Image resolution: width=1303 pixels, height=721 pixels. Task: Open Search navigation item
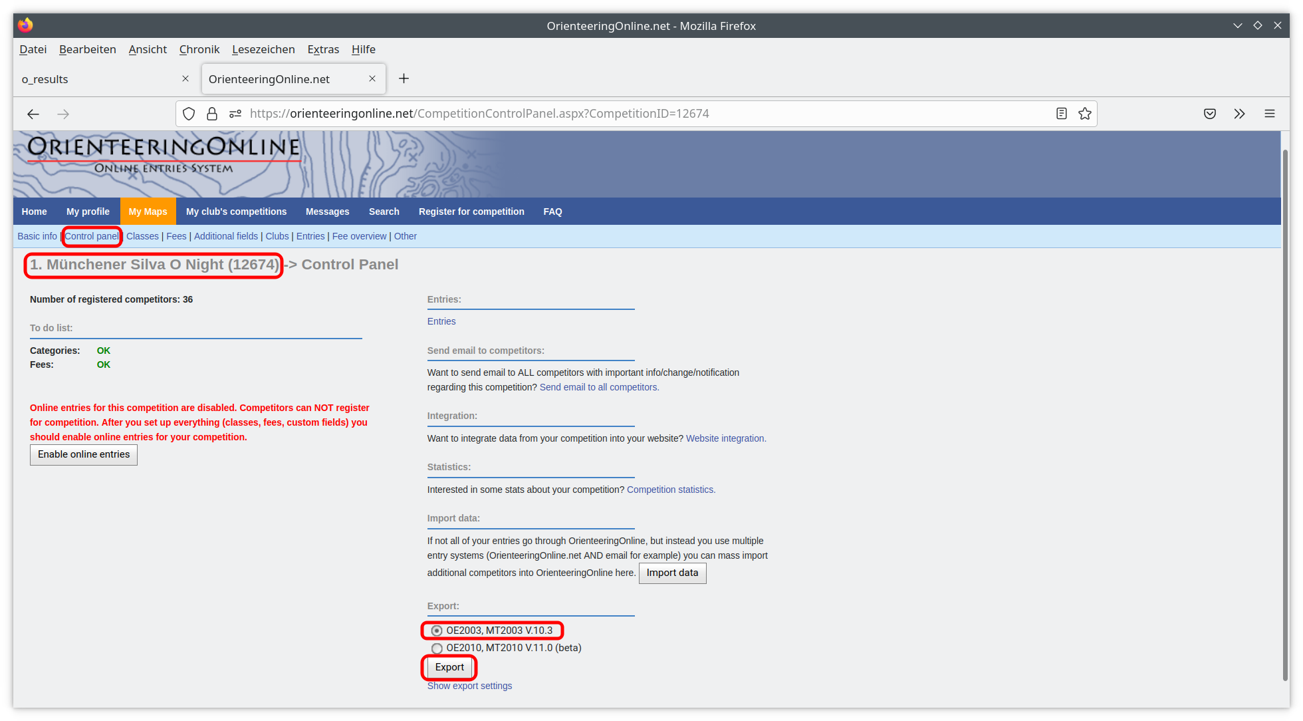pyautogui.click(x=384, y=212)
